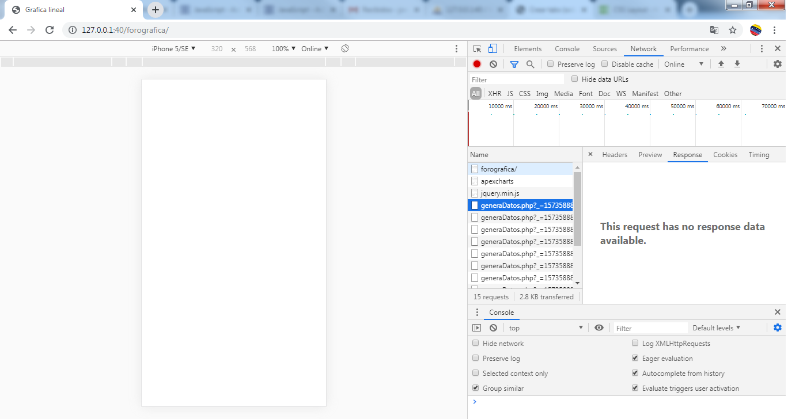803x419 pixels.
Task: Uncheck Autocomplete from history
Action: point(635,373)
